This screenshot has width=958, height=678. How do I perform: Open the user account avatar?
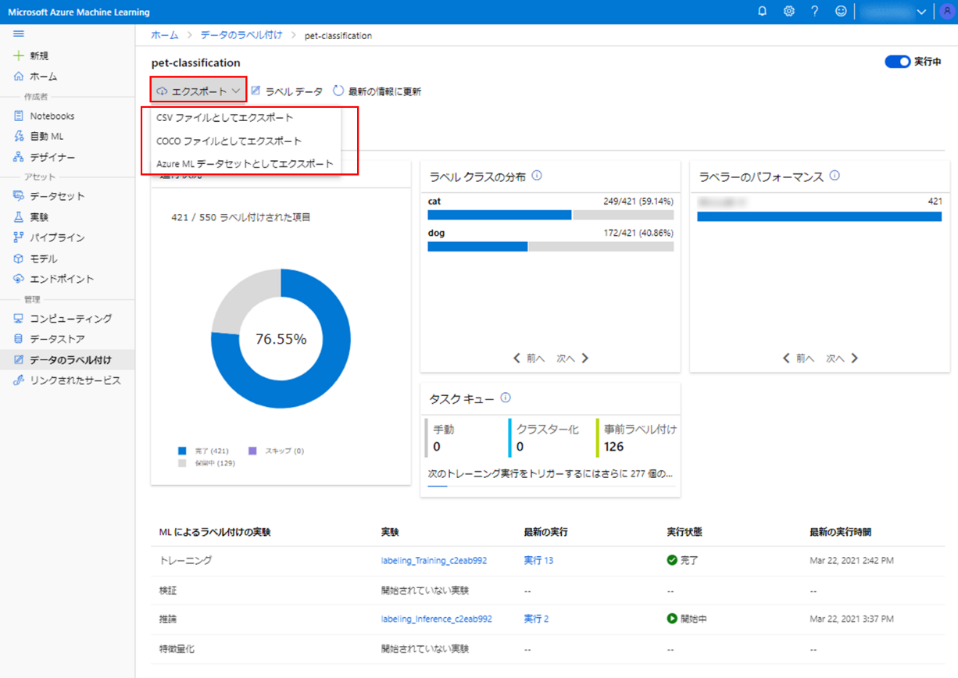coord(948,12)
